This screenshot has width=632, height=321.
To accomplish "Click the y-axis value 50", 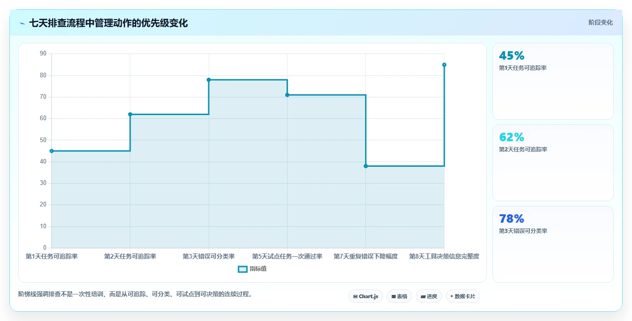I will pos(43,140).
